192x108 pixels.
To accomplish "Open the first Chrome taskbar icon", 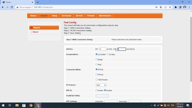I will (x=31, y=105).
